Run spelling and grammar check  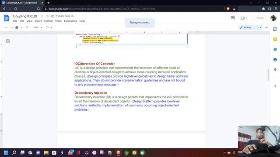pyautogui.click(x=22, y=27)
